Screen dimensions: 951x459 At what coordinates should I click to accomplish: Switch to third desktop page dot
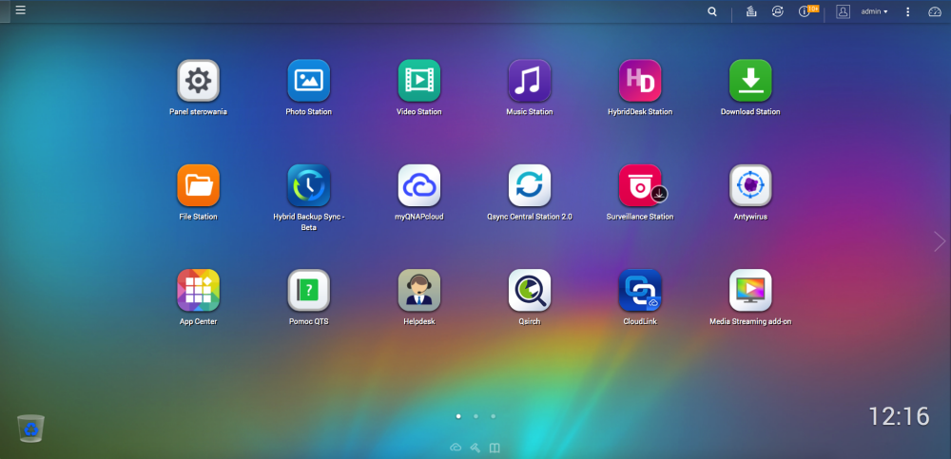coord(493,416)
